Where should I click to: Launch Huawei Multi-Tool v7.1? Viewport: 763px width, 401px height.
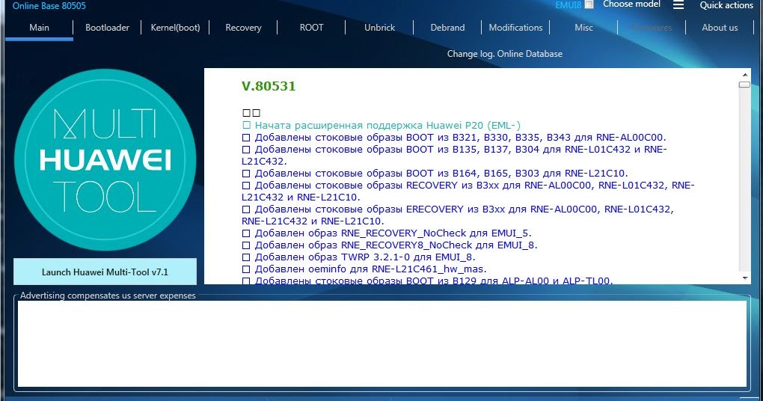[x=105, y=272]
